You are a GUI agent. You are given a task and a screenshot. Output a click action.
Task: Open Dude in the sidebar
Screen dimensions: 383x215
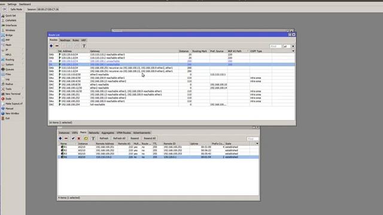click(8, 99)
